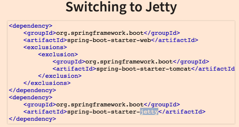Viewport: 239px width, 127px height.
Task: Click the closing </artifactId> tag after starter-web
Action: click(174, 40)
